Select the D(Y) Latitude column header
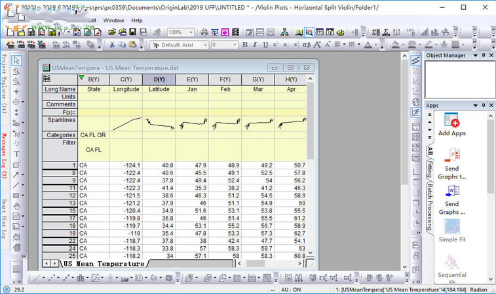Viewport: 496px width, 294px height. click(x=159, y=79)
